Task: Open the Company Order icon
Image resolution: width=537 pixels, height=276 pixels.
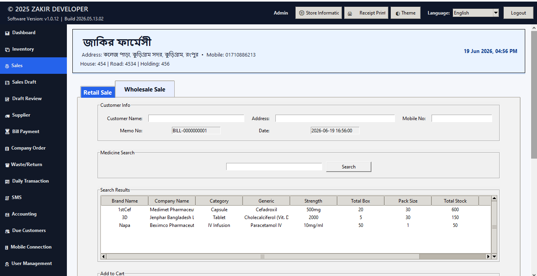Action: point(7,148)
